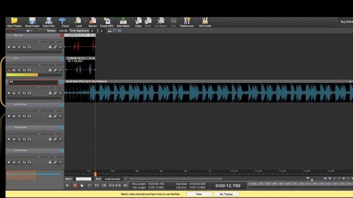Open Fx for the second track
Image resolution: width=353 pixels, height=198 pixels.
24,70
